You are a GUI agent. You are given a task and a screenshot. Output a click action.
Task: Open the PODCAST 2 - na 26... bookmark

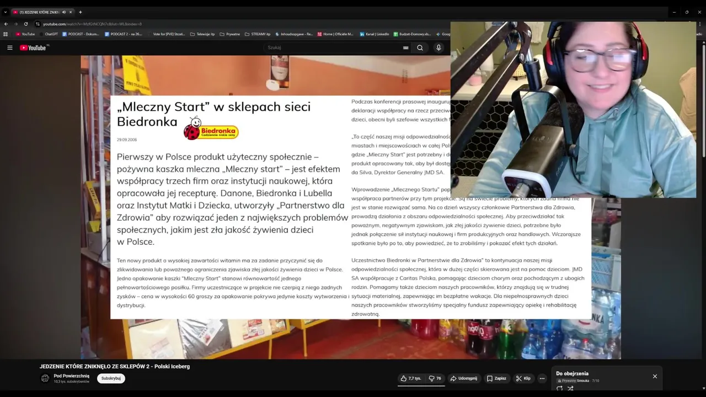[x=124, y=34]
